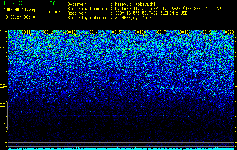Image resolution: width=237 pixels, height=150 pixels.
Task: Select the file name 1003240010.png
Action: [20, 10]
